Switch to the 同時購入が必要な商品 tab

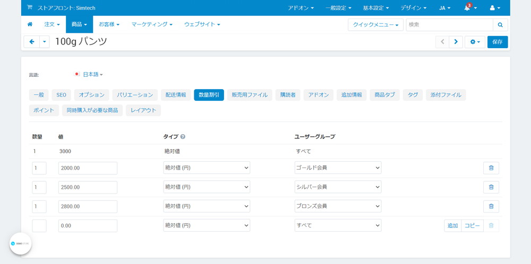(x=92, y=110)
